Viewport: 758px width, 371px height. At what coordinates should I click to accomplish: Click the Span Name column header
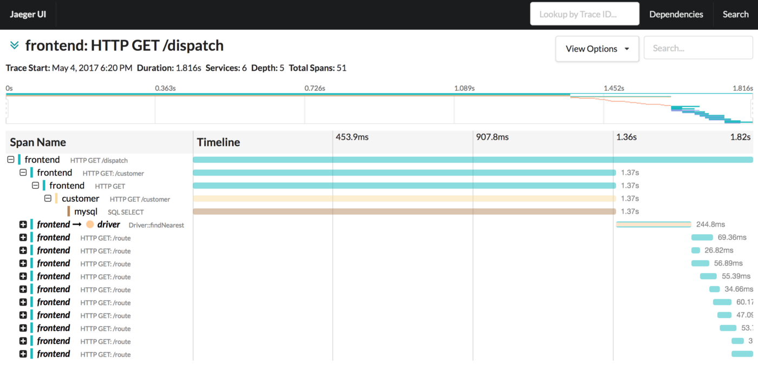[x=38, y=142]
